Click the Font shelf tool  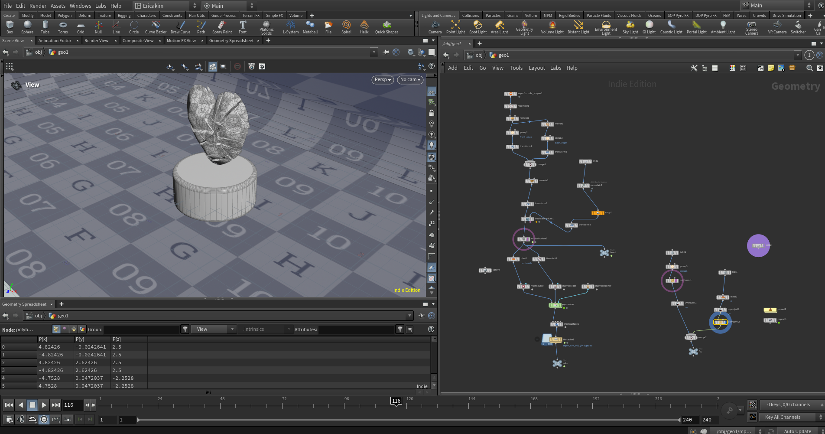coord(243,27)
